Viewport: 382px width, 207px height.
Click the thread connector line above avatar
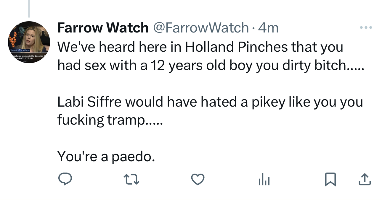(29, 8)
